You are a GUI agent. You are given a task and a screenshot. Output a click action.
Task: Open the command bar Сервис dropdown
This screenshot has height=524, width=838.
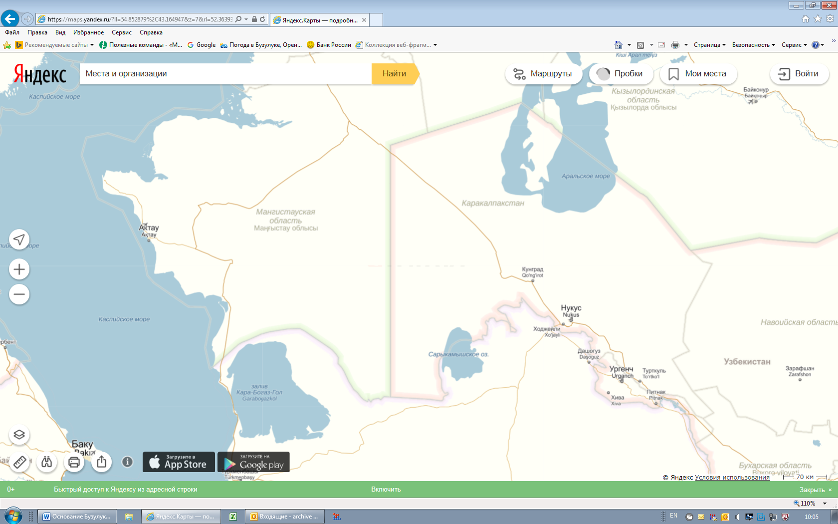point(794,45)
